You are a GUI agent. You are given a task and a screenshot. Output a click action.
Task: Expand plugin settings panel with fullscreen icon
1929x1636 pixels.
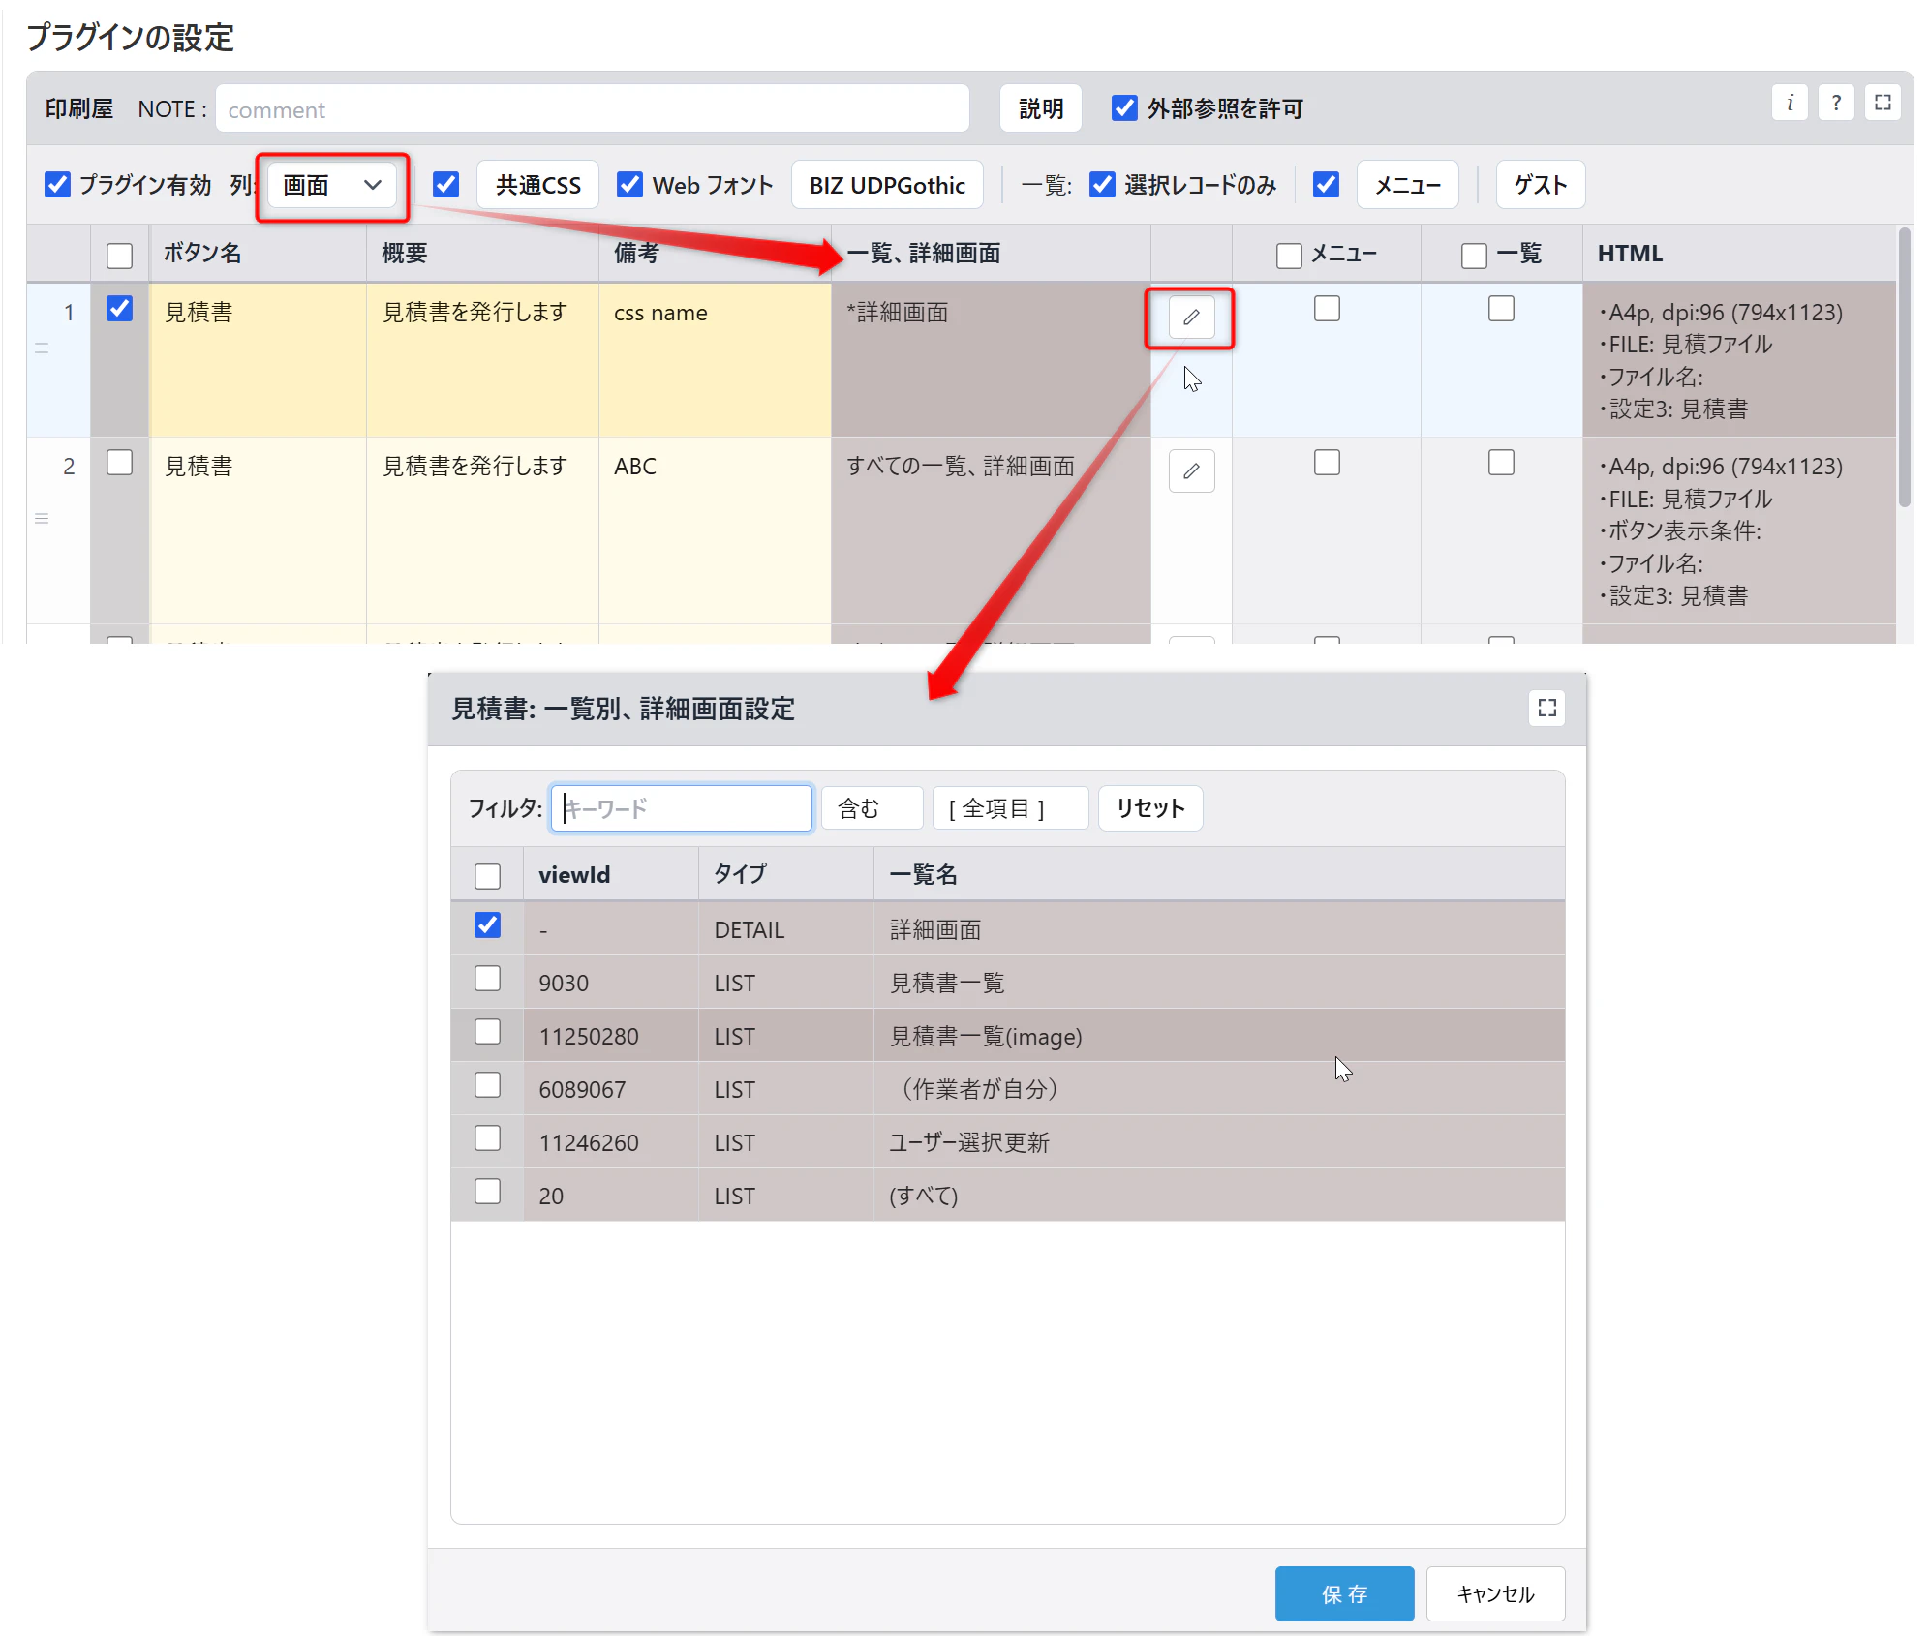[1883, 103]
